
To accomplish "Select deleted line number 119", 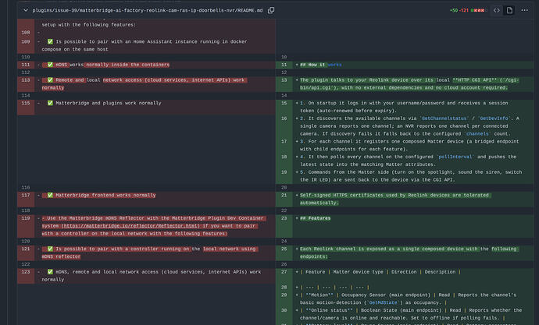I will (26, 218).
